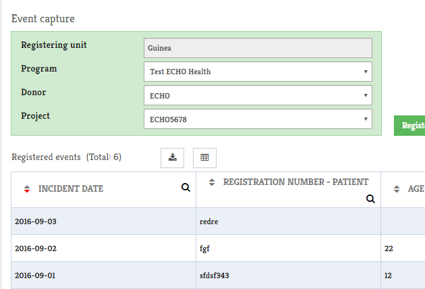Sort by Incident Date arrows icon
This screenshot has height=289, width=425.
27,189
